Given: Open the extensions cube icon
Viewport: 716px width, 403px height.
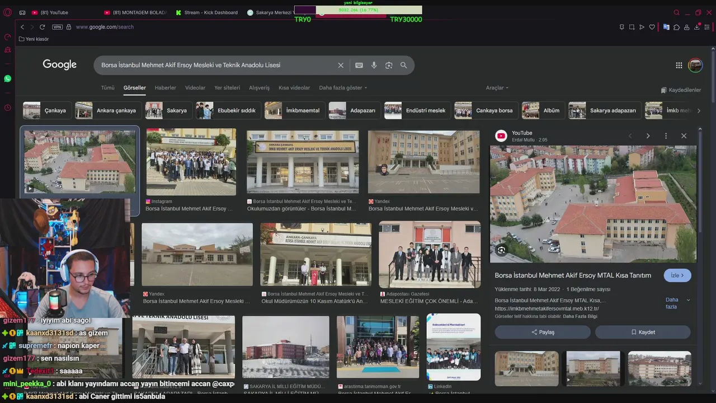Looking at the screenshot, I should tap(676, 27).
